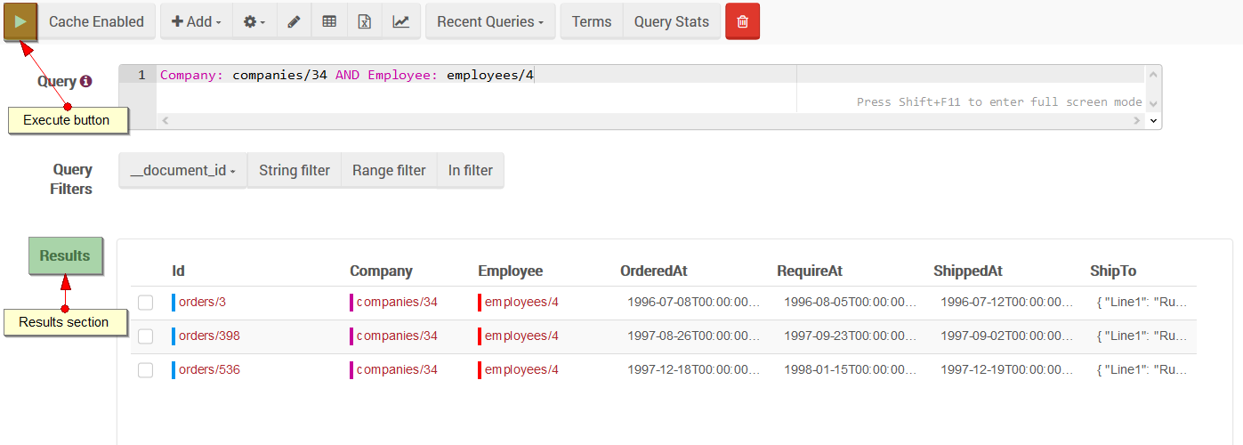
Task: Open companies/34 link in orders/398 row
Action: click(x=397, y=336)
